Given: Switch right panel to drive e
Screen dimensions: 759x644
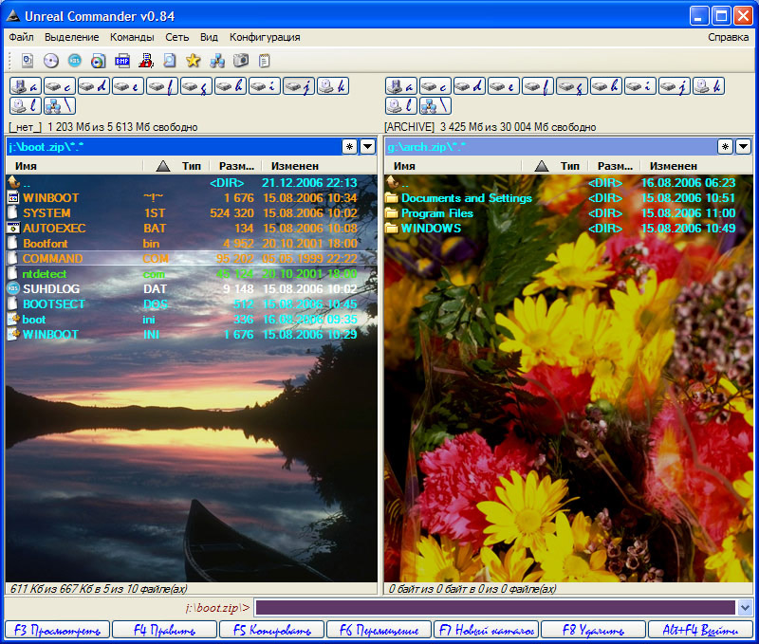Looking at the screenshot, I should pos(504,86).
